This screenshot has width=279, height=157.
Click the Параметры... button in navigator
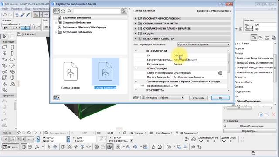[249, 131]
